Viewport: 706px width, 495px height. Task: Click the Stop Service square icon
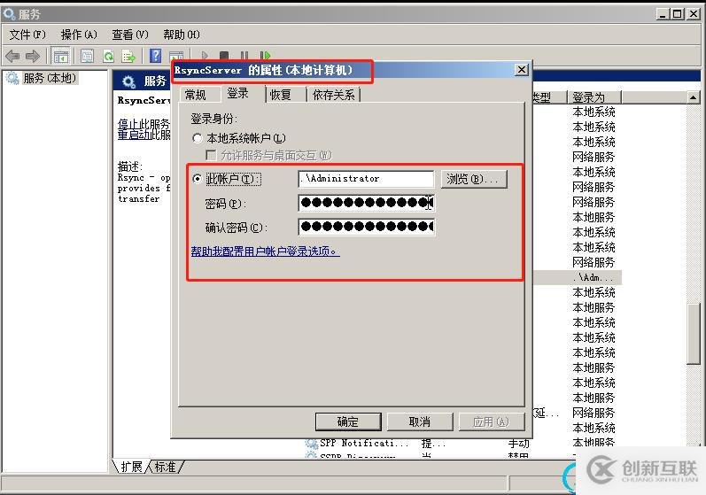pos(224,57)
